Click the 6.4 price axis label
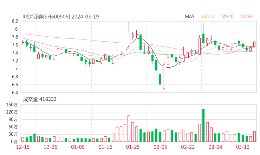Image resolution: width=260 pixels, height=155 pixels. (x=15, y=92)
